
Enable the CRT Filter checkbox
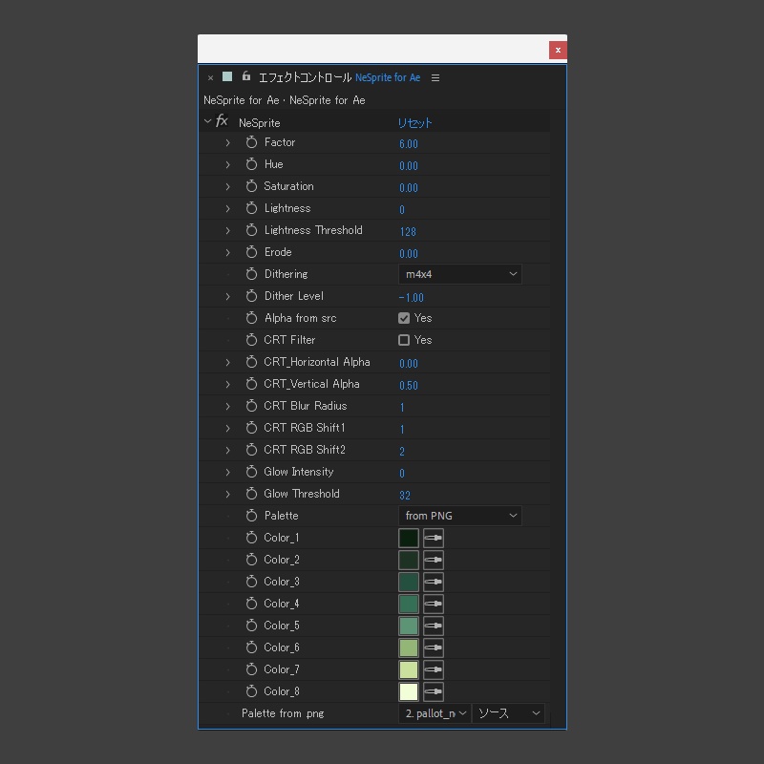pos(403,340)
